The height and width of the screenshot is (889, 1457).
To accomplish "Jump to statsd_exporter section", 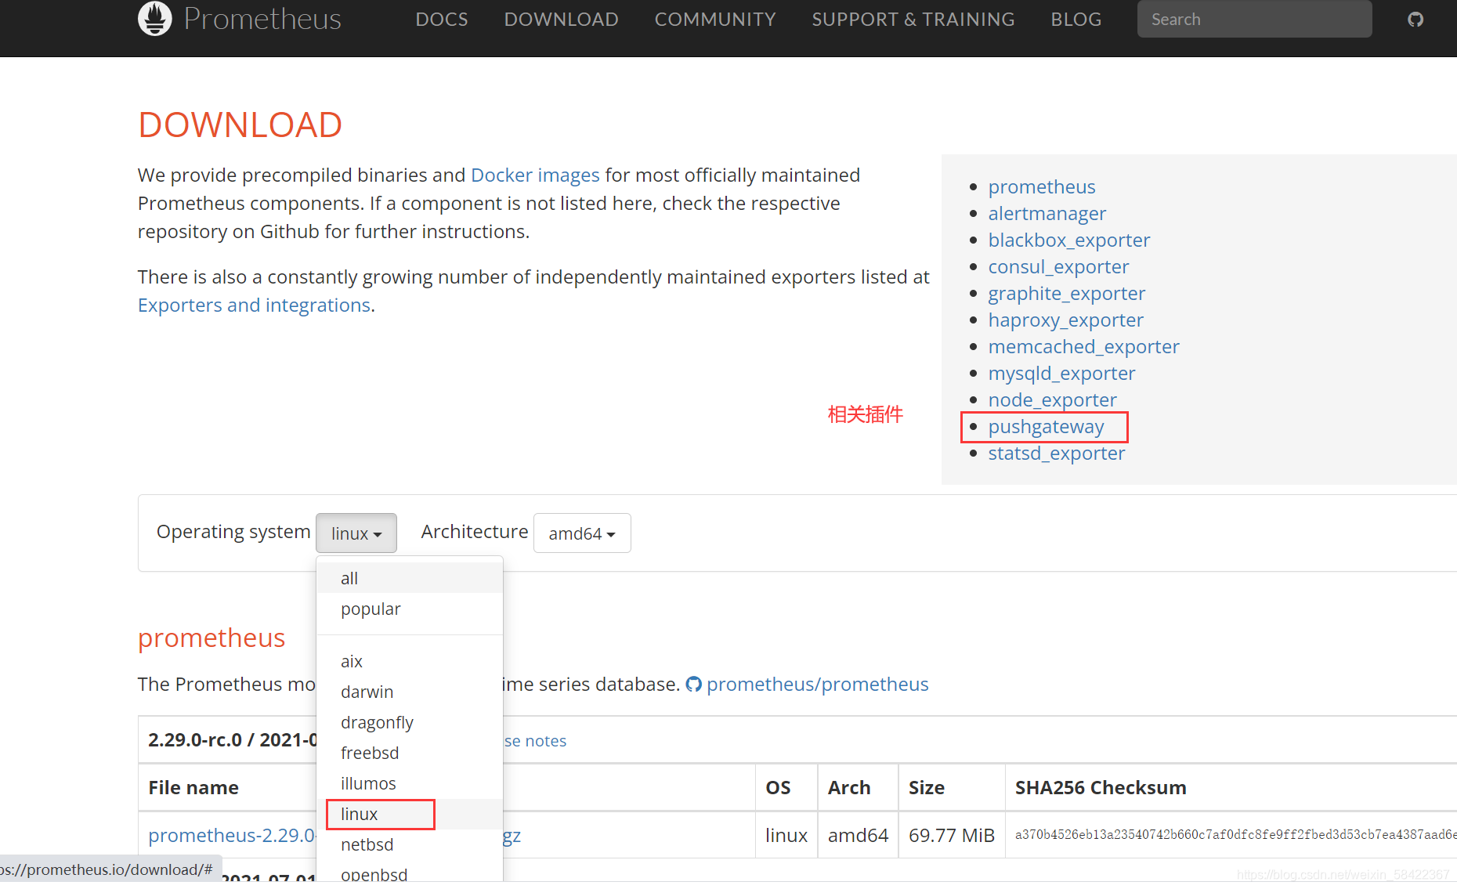I will pos(1057,453).
